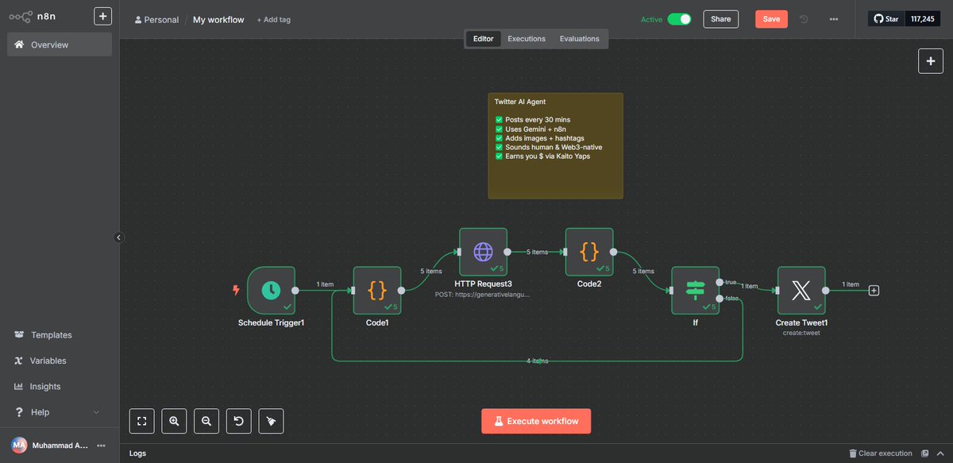
Task: Click the If node false output
Action: pyautogui.click(x=719, y=299)
